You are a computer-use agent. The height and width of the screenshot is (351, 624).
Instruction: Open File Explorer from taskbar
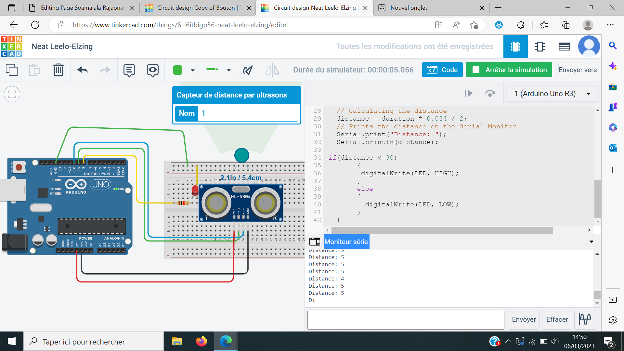[177, 342]
